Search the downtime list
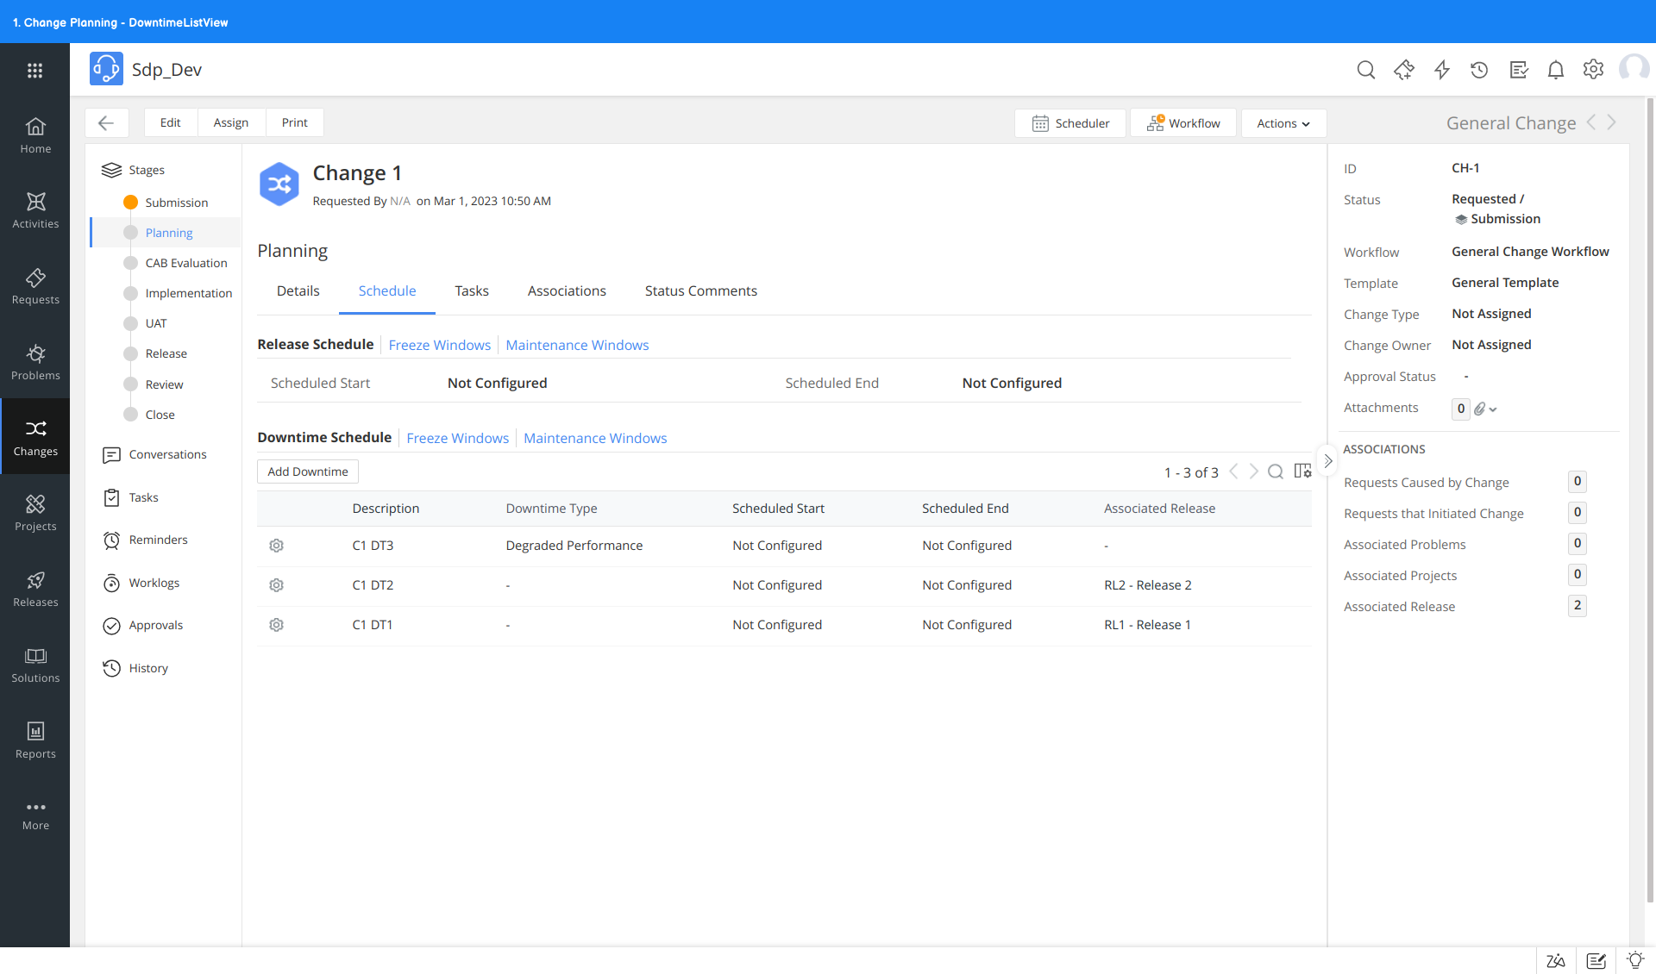The height and width of the screenshot is (974, 1656). click(x=1276, y=471)
